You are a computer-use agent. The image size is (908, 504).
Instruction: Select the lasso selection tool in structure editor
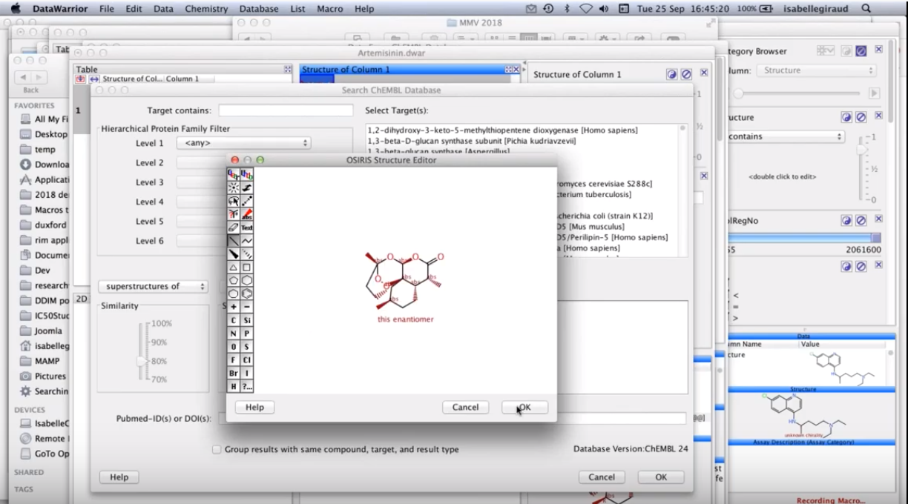click(x=233, y=201)
